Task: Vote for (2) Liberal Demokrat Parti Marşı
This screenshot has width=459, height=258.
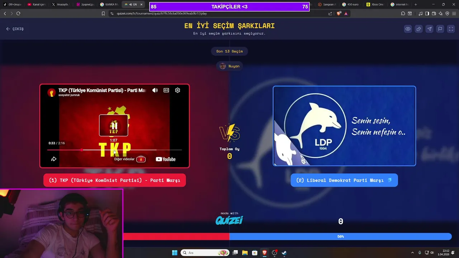Action: [344, 180]
